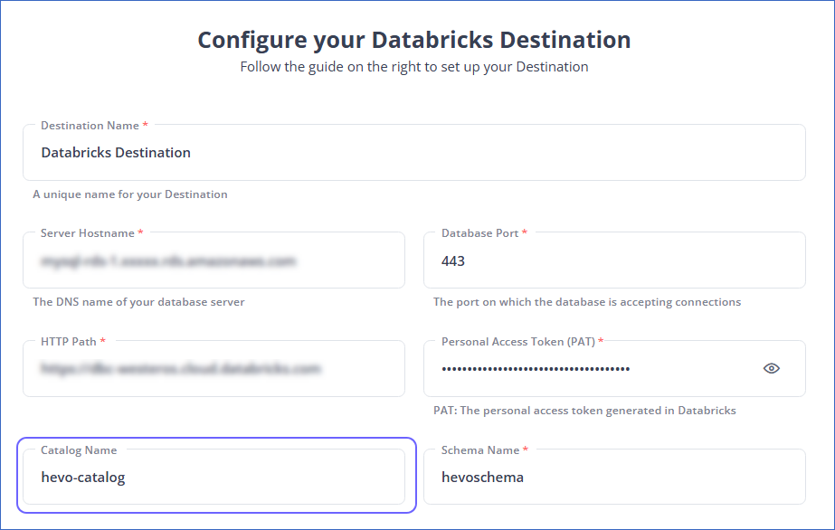Click the HTTP Path input box
Viewport: 835px width, 530px height.
click(x=213, y=368)
